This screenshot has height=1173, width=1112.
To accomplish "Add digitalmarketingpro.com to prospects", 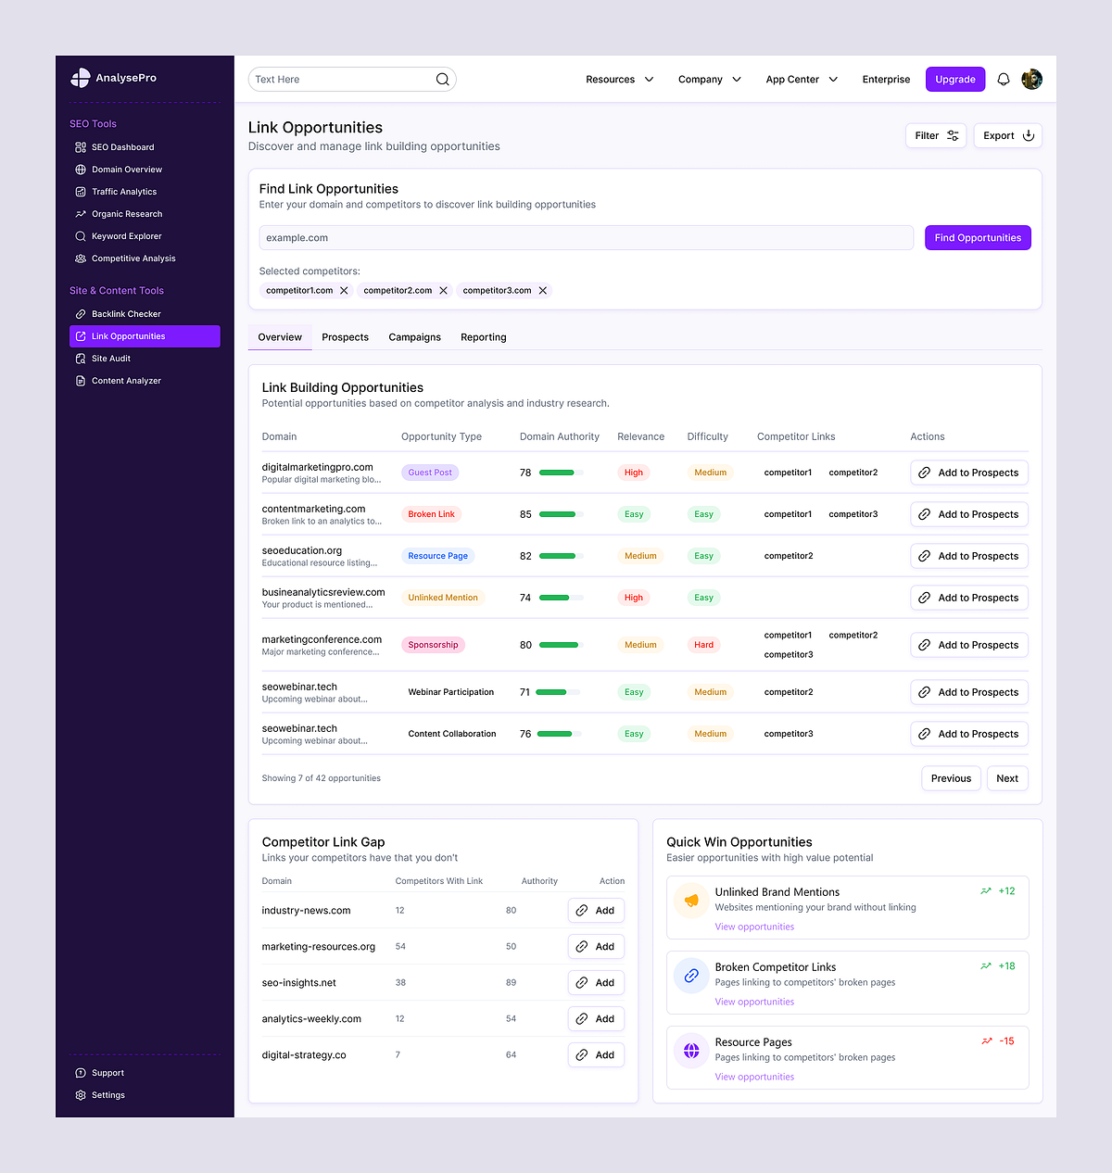I will (x=968, y=473).
